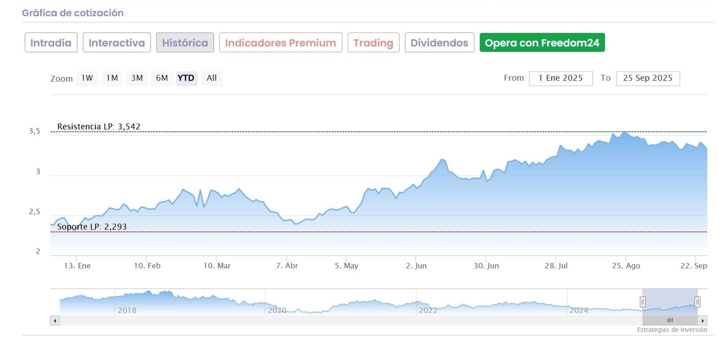
Task: Show All historical data range
Action: tap(211, 78)
